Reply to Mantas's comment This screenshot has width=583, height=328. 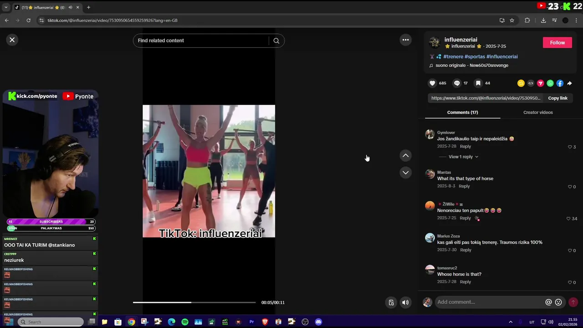click(464, 186)
